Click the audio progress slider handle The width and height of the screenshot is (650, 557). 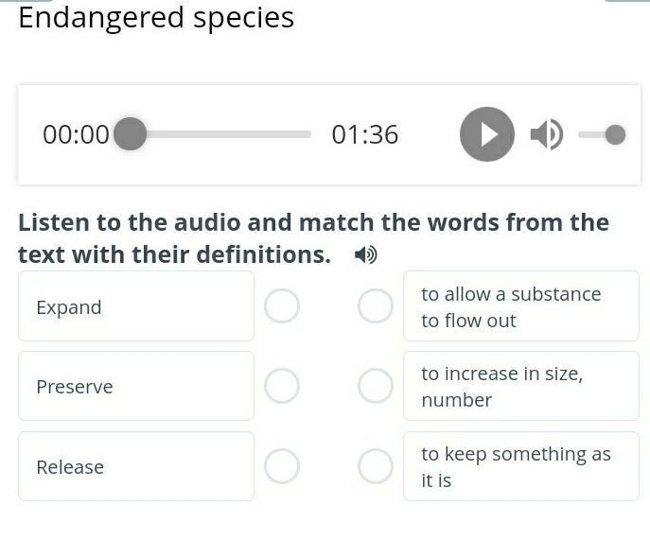(x=131, y=134)
